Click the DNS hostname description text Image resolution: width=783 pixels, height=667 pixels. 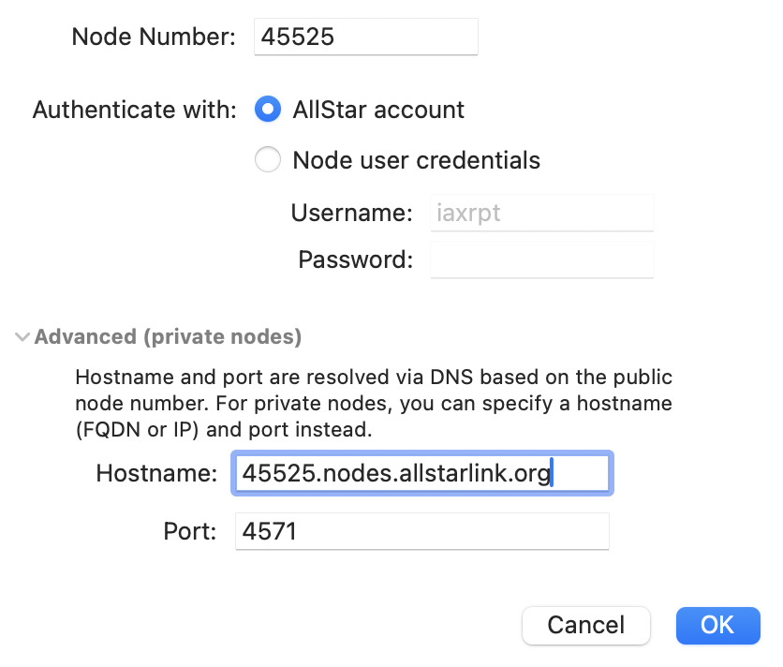pos(373,405)
